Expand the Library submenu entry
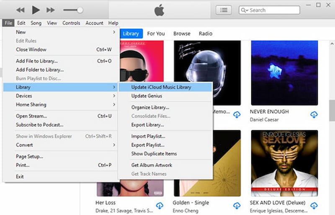 click(x=60, y=87)
